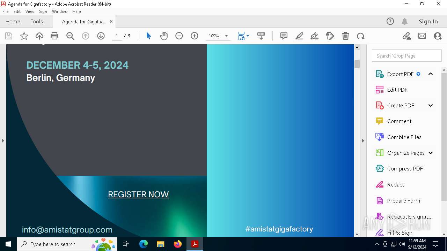The height and width of the screenshot is (251, 447).
Task: Open the Compress PDF tool
Action: click(x=405, y=168)
